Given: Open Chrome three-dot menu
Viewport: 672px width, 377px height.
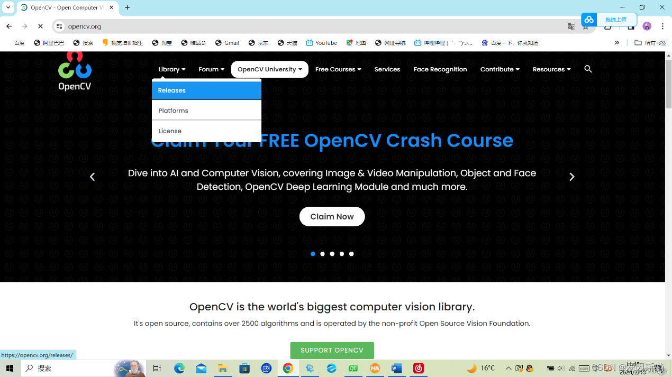Looking at the screenshot, I should click(662, 26).
